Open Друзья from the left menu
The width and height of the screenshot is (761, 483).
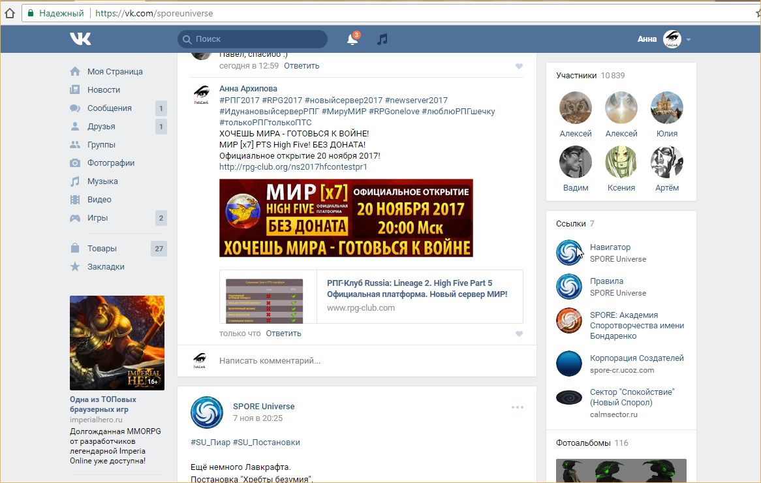(101, 127)
